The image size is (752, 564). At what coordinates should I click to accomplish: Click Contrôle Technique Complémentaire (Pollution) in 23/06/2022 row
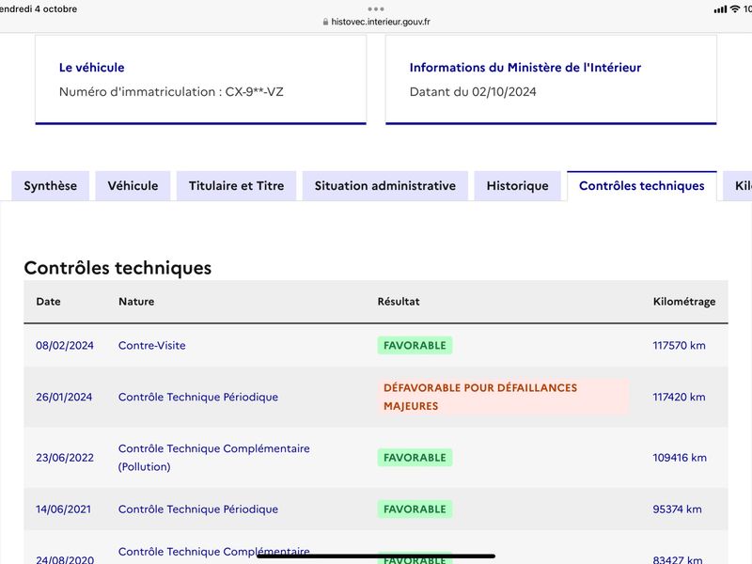214,458
